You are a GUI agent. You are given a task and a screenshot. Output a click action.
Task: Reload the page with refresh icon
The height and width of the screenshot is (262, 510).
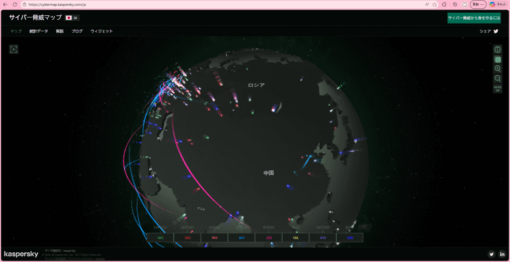coord(15,4)
